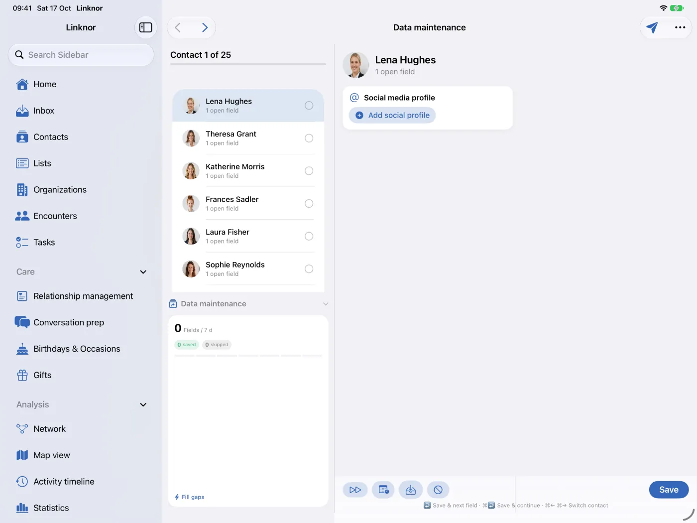The image size is (697, 523).
Task: Collapse the Data maintenance panel chevron
Action: click(x=326, y=304)
